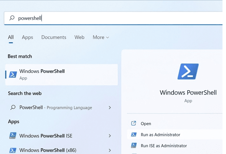
Task: Switch to the All tab
Action: click(x=11, y=37)
